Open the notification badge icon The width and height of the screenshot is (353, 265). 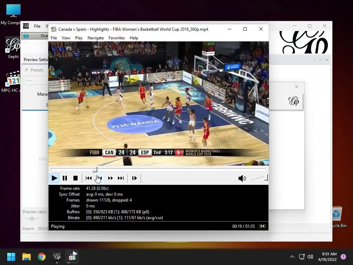click(x=343, y=257)
